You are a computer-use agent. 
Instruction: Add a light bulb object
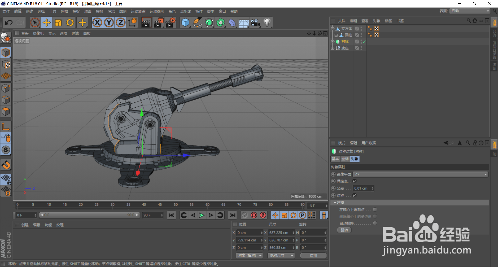(267, 23)
